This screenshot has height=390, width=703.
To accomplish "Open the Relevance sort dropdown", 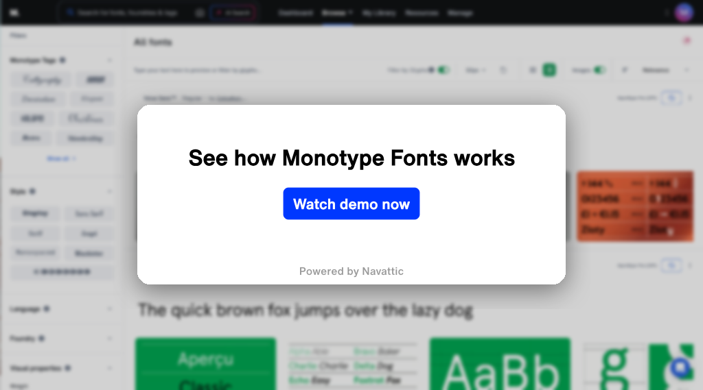I will click(x=665, y=70).
